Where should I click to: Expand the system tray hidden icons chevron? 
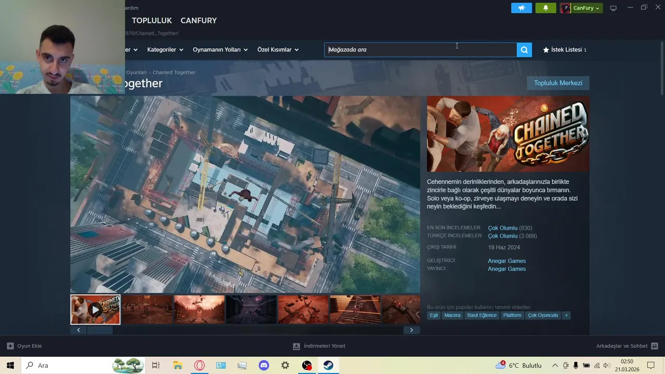pos(555,365)
